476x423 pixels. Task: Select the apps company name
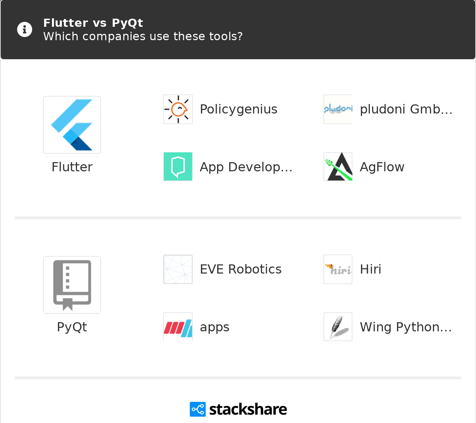tap(215, 327)
